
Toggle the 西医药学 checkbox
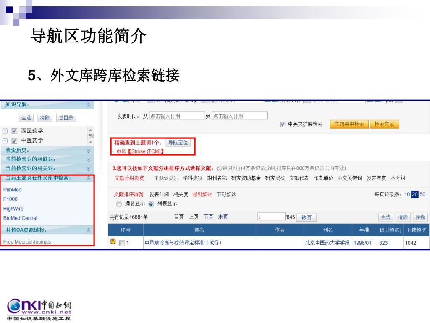14,131
